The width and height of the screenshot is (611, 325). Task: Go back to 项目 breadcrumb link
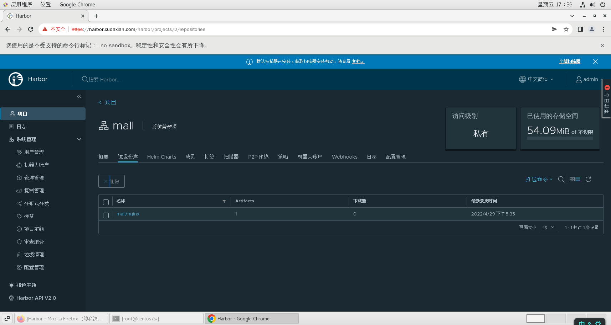pos(110,103)
